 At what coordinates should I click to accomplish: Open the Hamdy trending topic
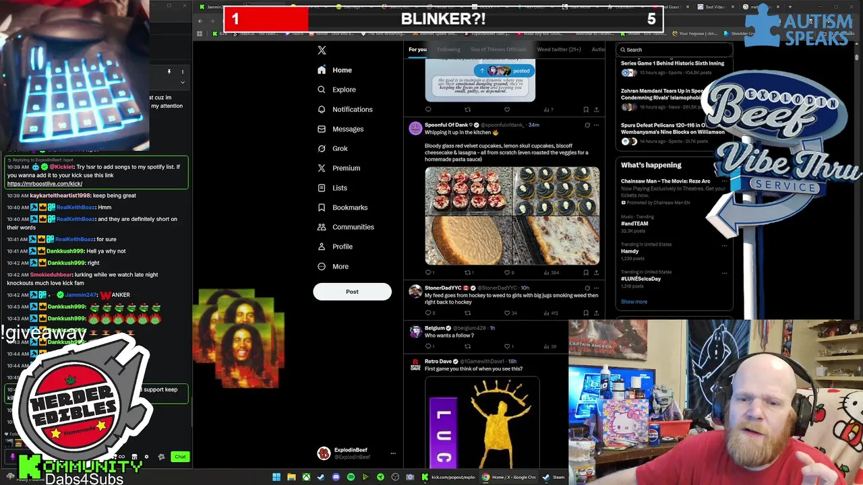click(630, 251)
